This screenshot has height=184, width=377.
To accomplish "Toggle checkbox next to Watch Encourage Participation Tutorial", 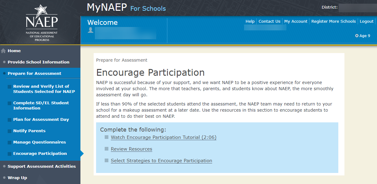I will tap(107, 137).
